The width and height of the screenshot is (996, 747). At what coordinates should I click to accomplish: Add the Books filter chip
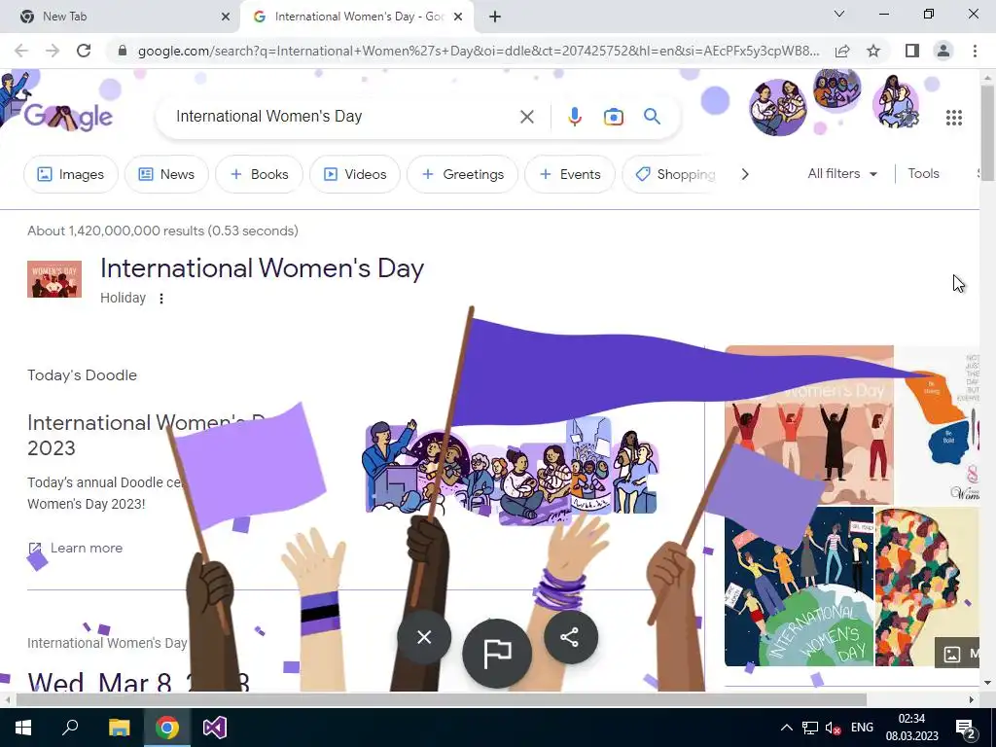259,174
